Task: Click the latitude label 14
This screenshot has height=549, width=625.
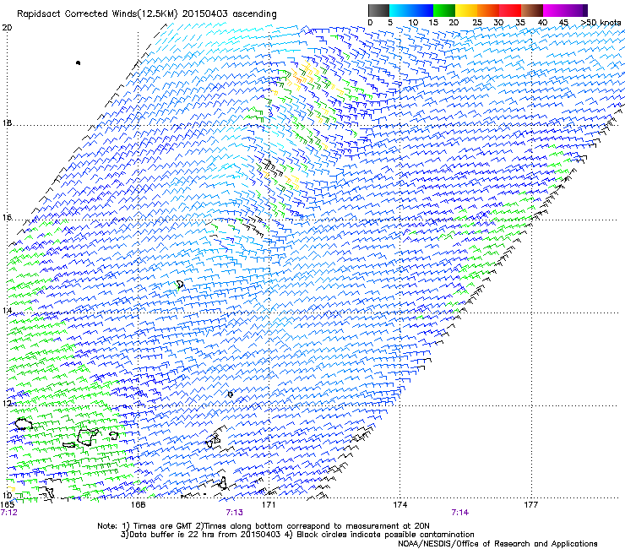Action: click(x=7, y=310)
